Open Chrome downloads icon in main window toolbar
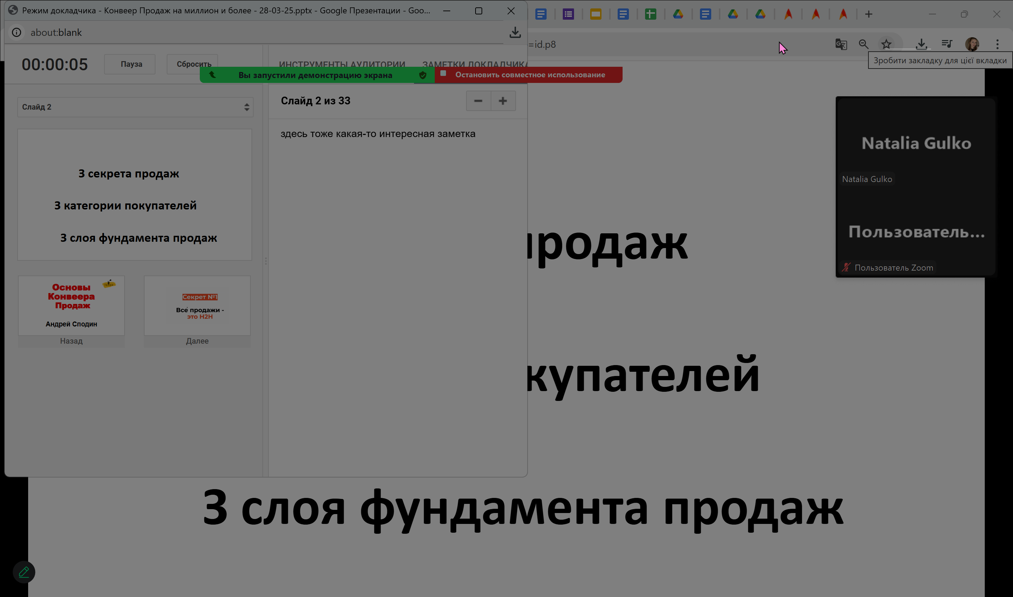Image resolution: width=1013 pixels, height=597 pixels. 921,44
